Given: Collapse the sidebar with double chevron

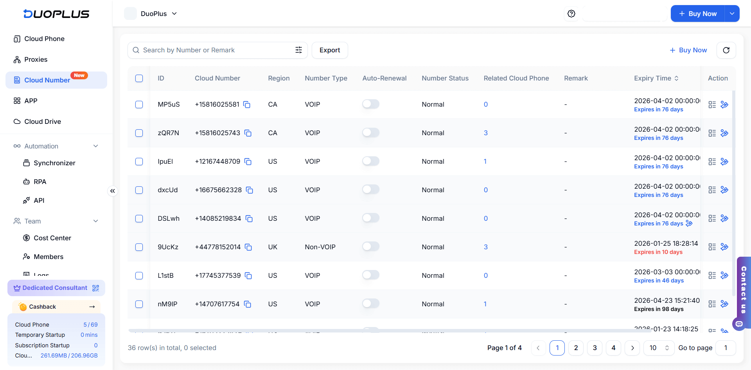Looking at the screenshot, I should pyautogui.click(x=113, y=191).
